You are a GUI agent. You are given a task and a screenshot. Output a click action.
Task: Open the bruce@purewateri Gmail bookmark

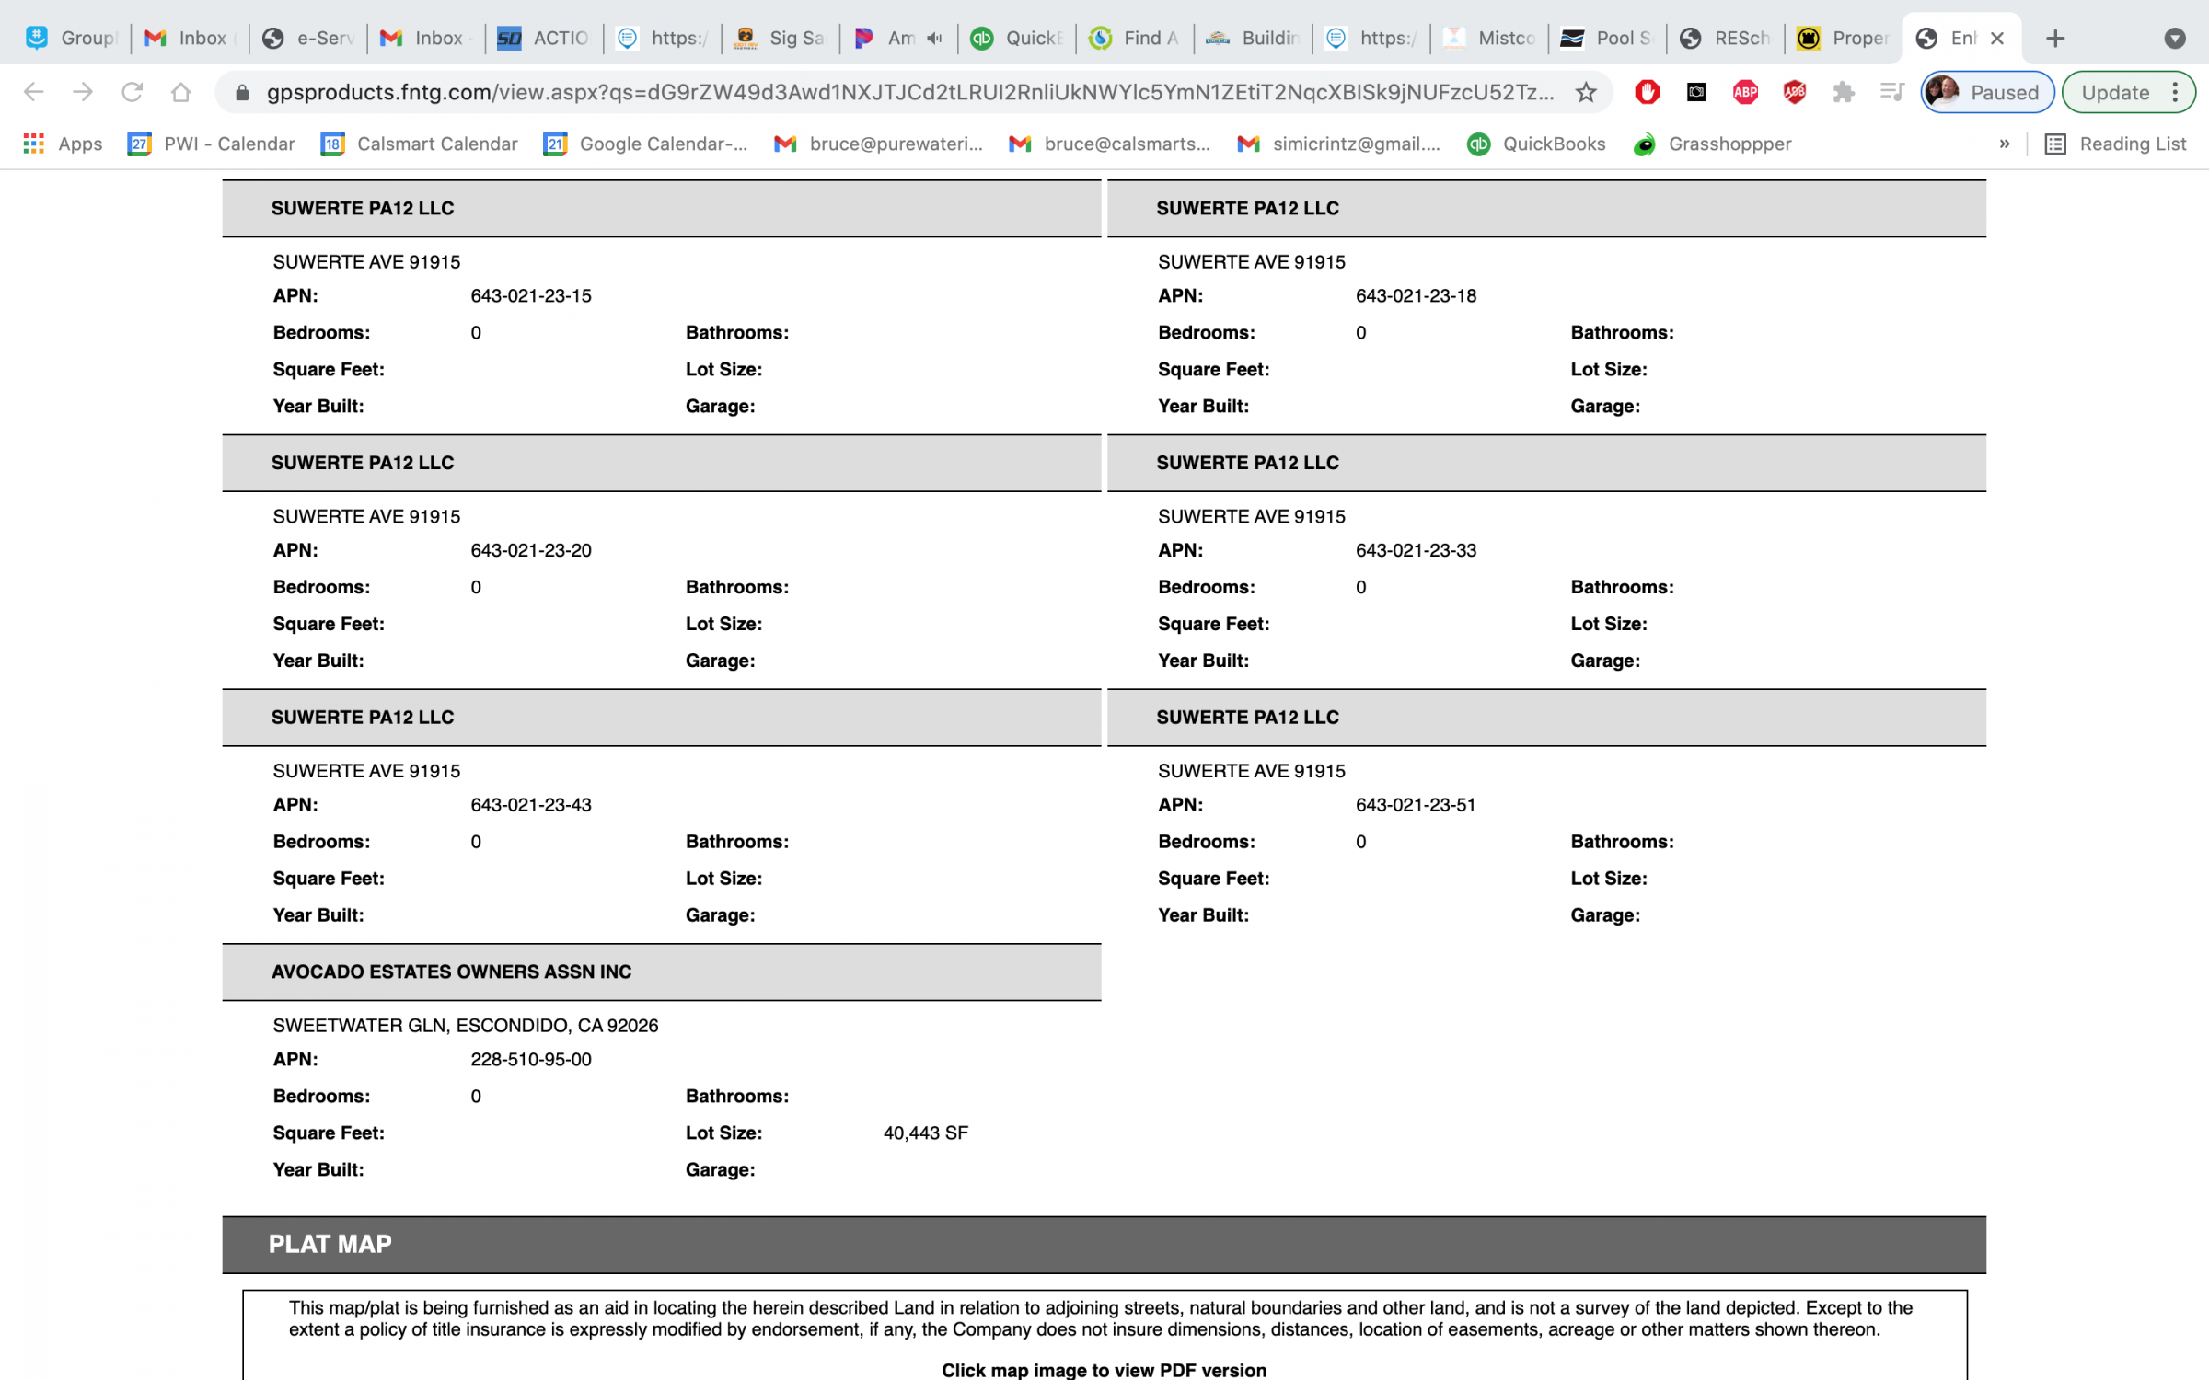[x=879, y=144]
